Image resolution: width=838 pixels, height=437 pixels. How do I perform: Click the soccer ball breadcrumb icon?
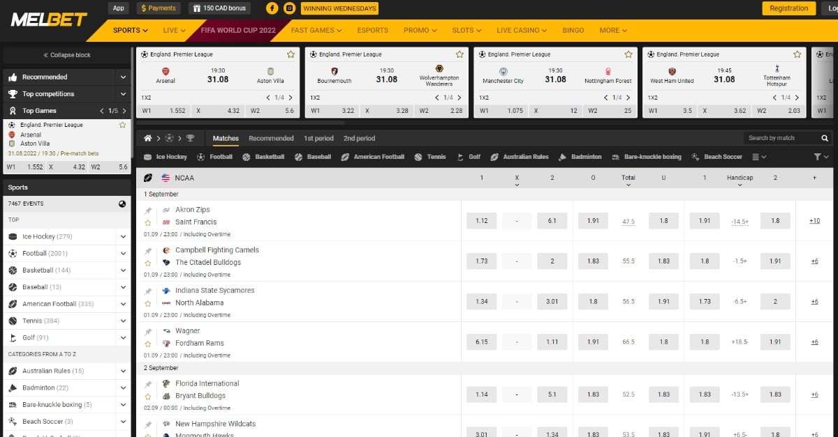pyautogui.click(x=170, y=138)
